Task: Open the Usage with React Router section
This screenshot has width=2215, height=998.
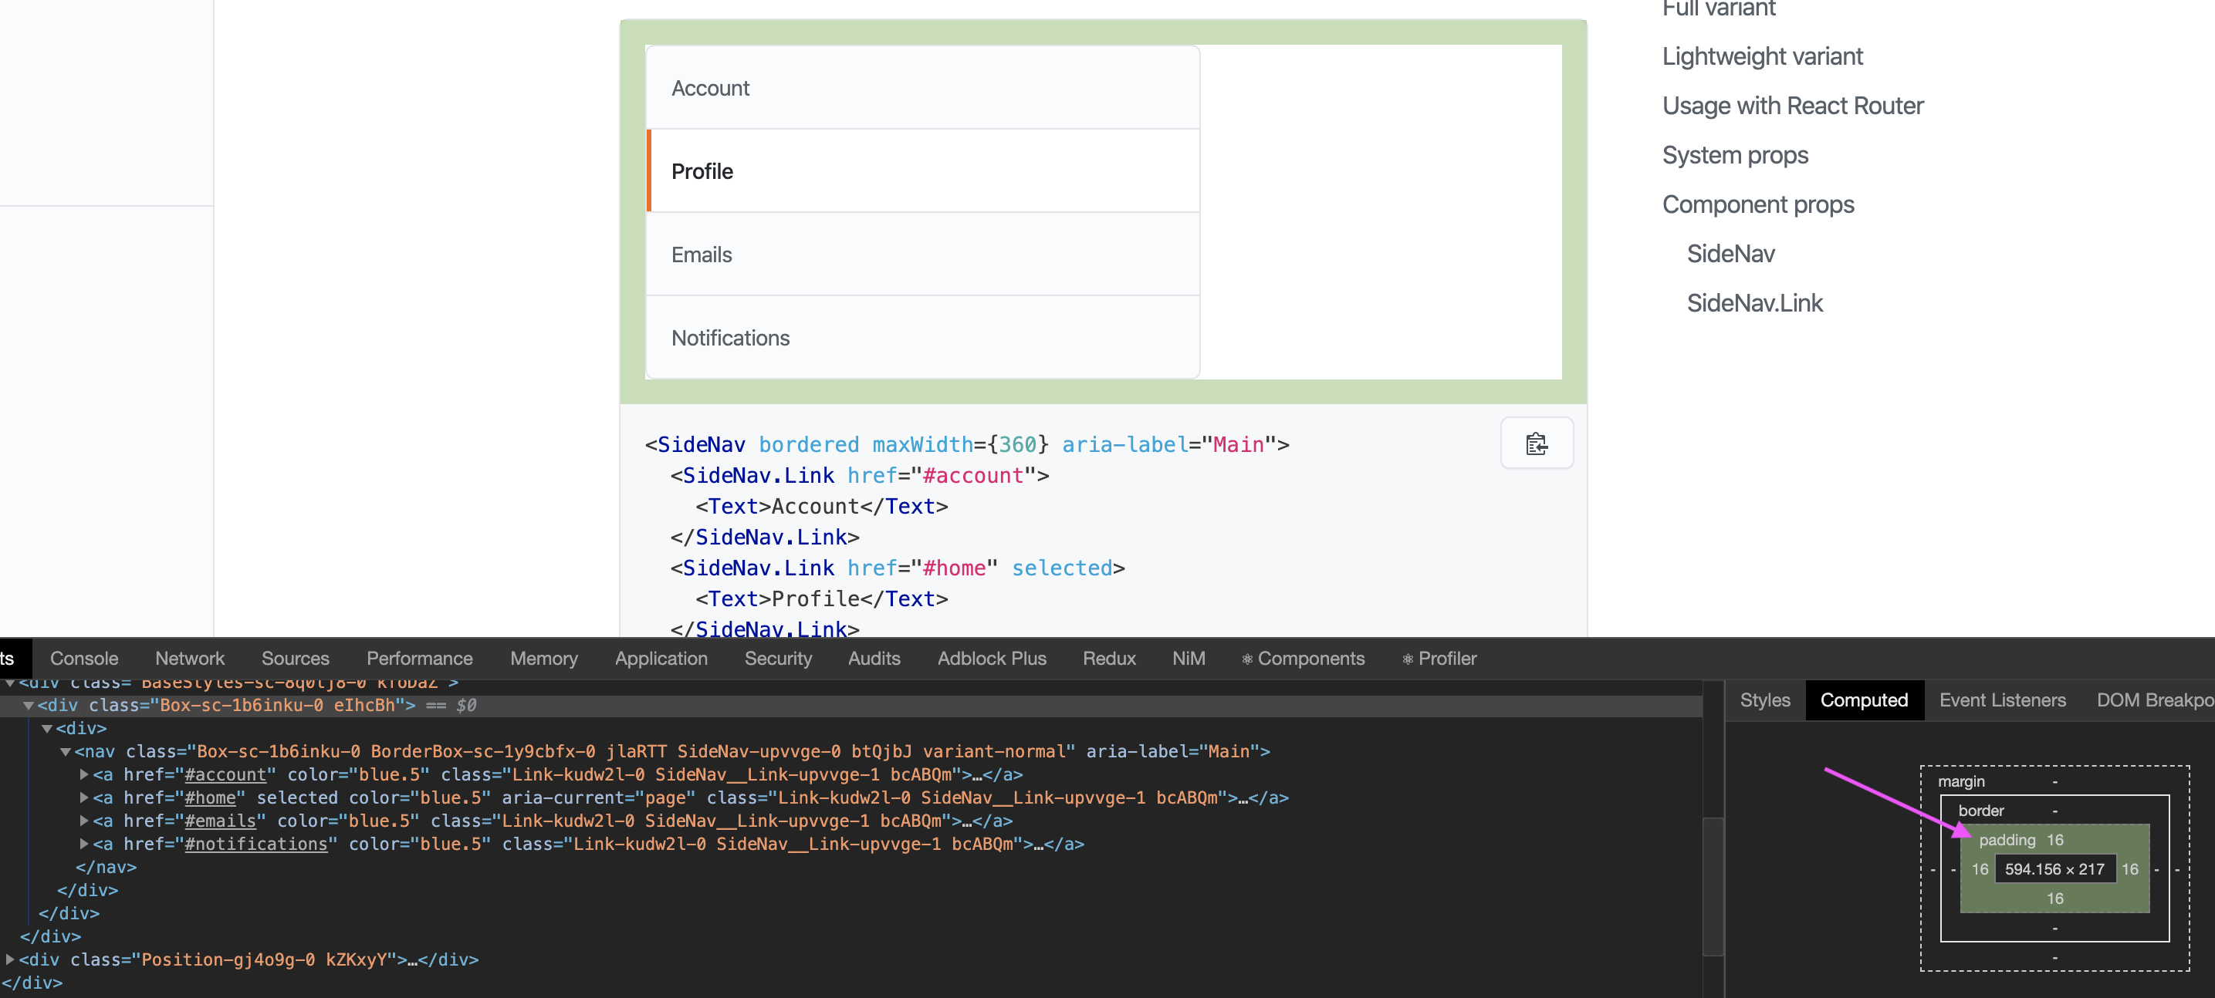Action: 1792,105
